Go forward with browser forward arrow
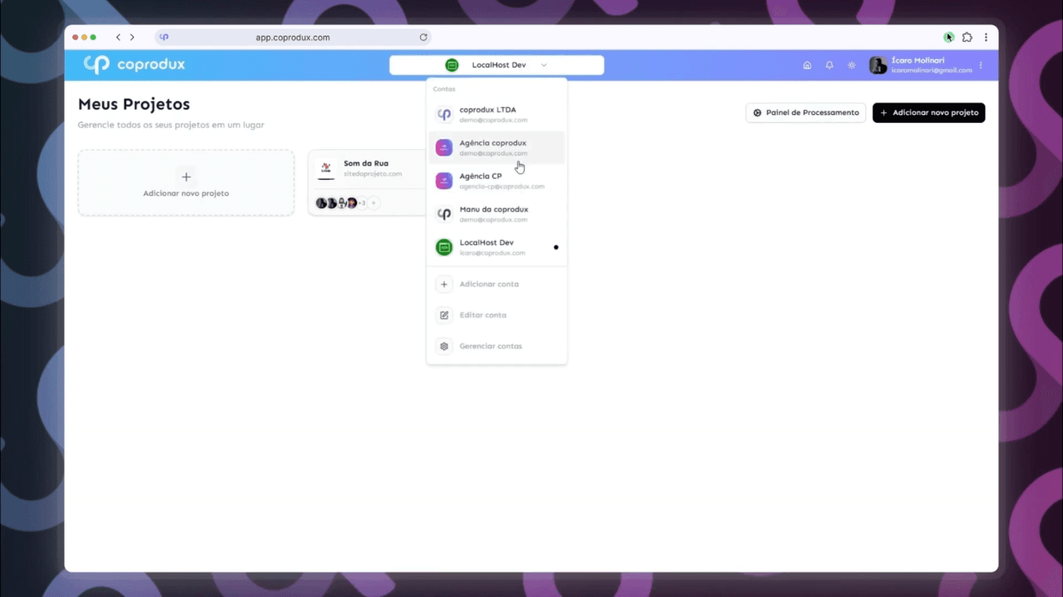 tap(132, 37)
